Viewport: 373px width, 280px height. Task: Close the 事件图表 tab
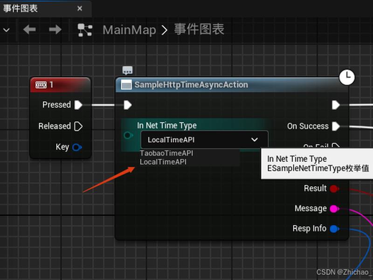[80, 8]
